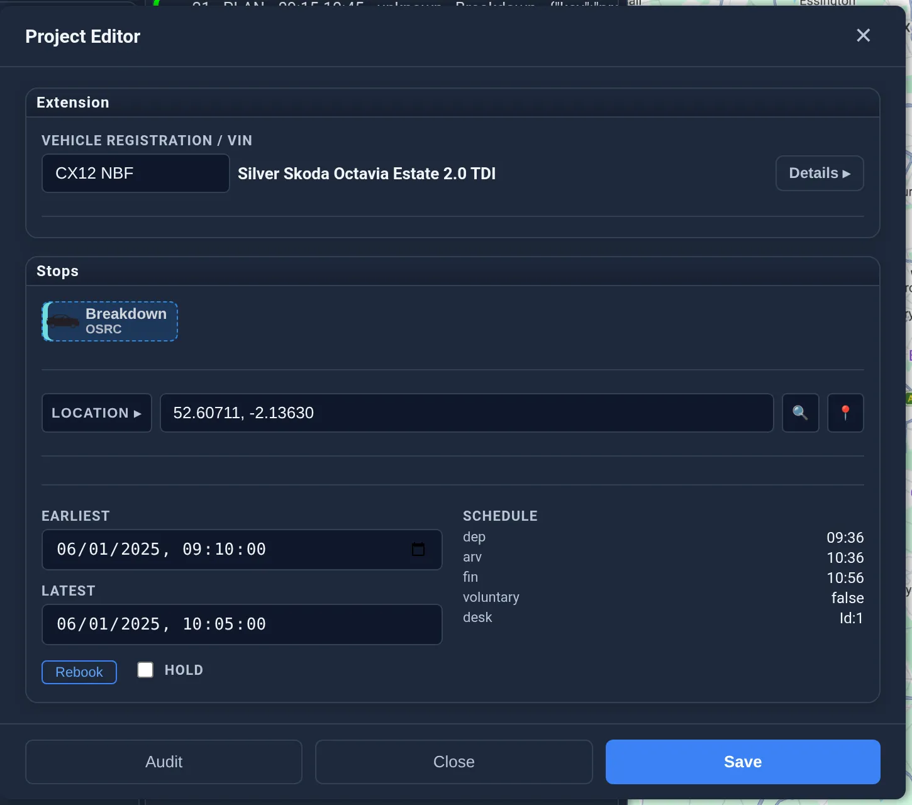
Task: Click the Rebook button
Action: tap(79, 672)
